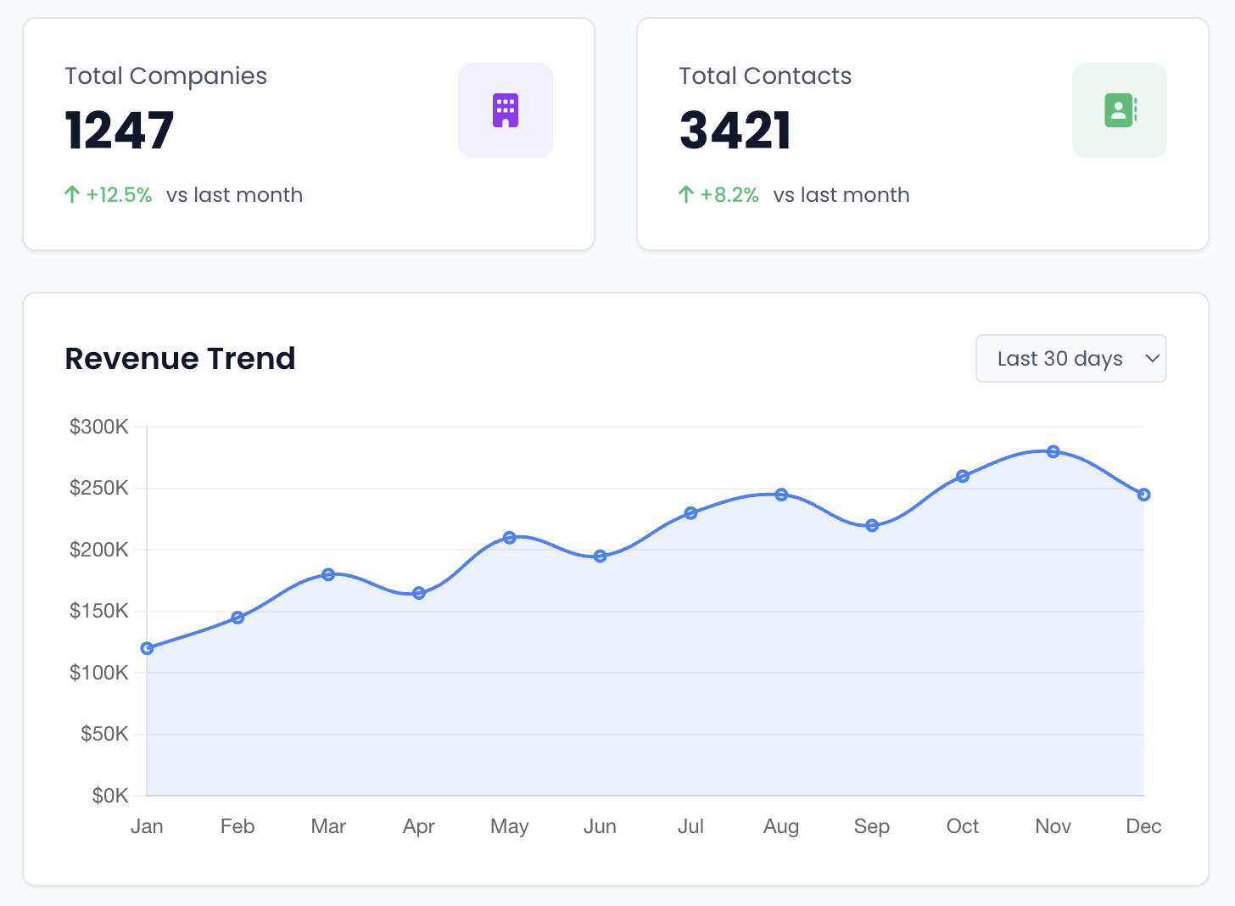Click the green up arrow beside +12.5%
Screen dimensions: 1235x906
72,195
